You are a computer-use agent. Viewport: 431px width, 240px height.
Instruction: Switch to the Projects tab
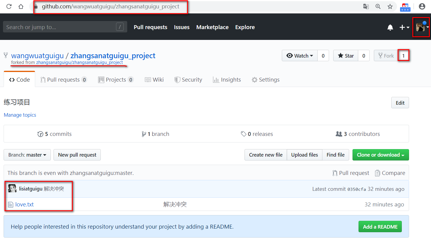coord(116,79)
